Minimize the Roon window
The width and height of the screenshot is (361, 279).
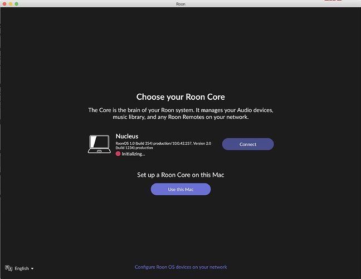(x=11, y=4)
